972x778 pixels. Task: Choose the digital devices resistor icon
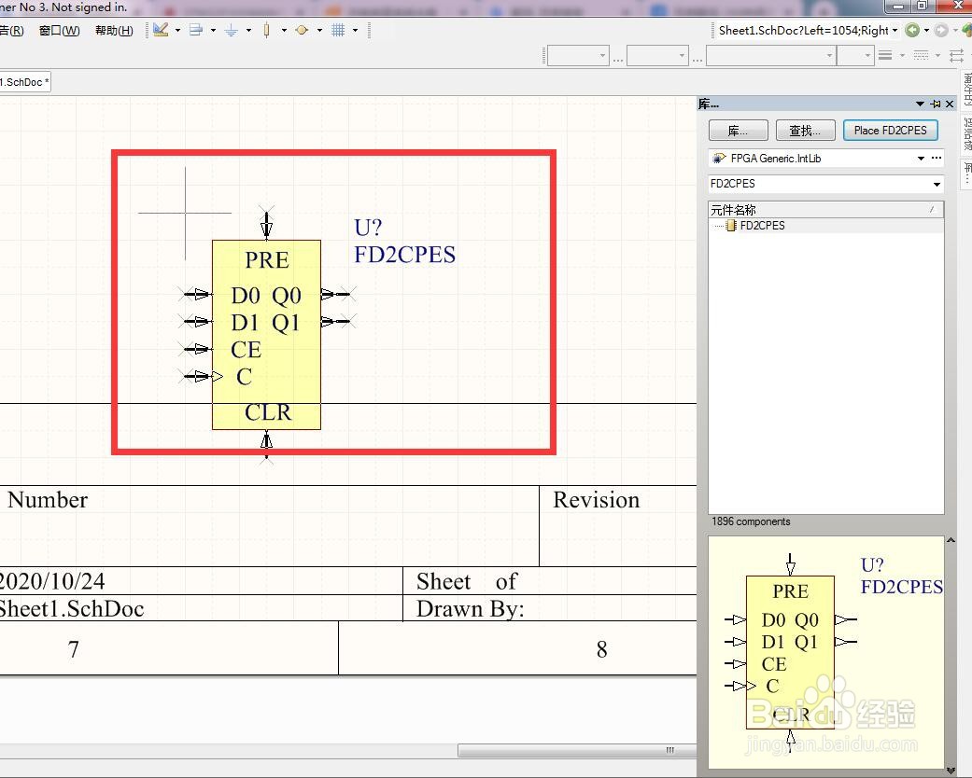click(x=266, y=30)
